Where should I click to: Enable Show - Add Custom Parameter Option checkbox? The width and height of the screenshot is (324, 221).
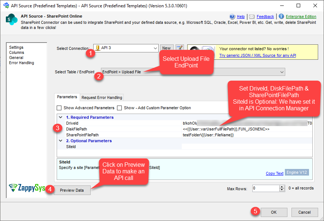point(120,108)
